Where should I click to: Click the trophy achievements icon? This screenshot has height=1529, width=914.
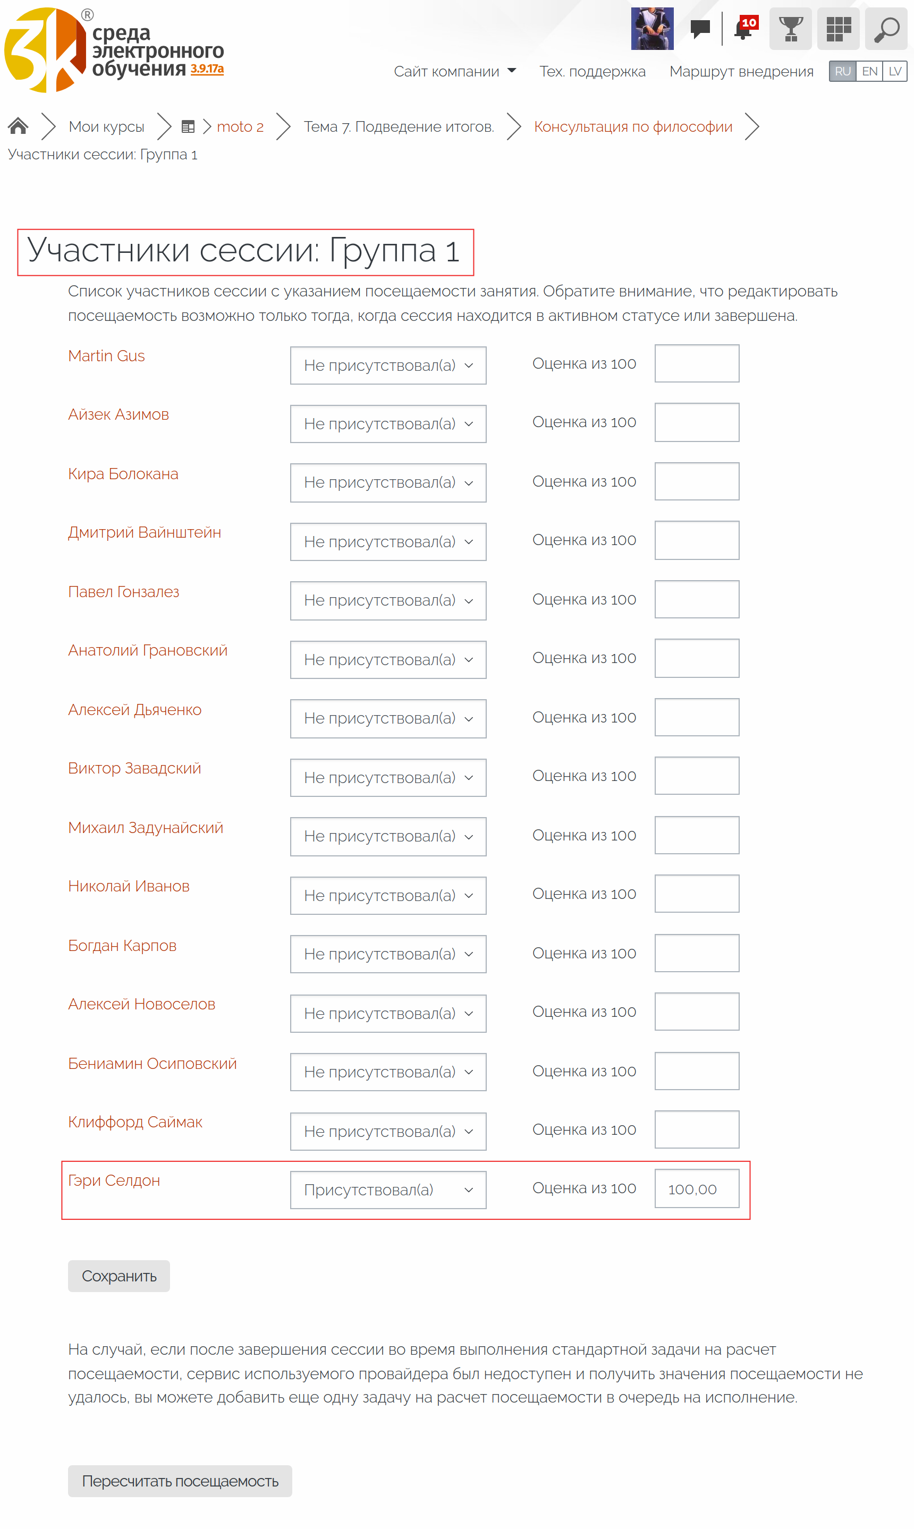pos(790,29)
